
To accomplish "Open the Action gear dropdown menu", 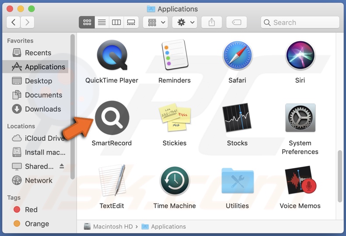I will coord(185,22).
